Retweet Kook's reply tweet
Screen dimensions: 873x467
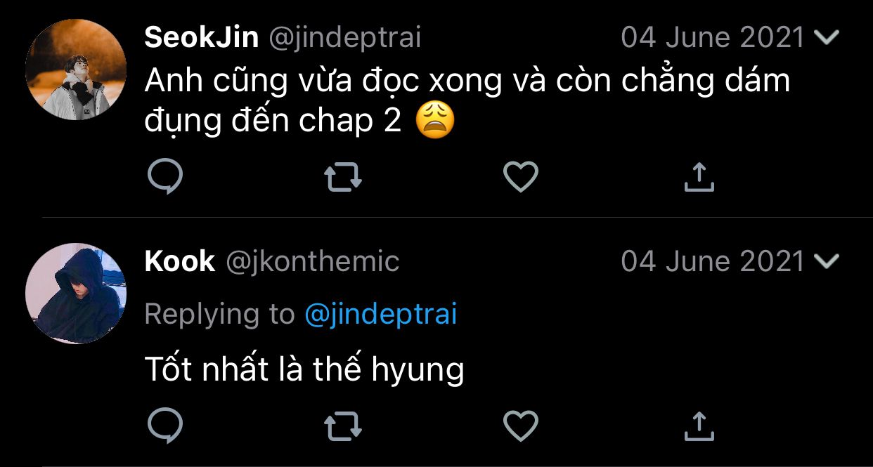(x=343, y=425)
